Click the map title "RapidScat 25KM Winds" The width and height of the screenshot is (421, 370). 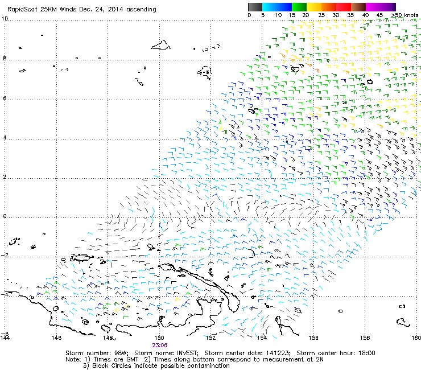pyautogui.click(x=43, y=9)
